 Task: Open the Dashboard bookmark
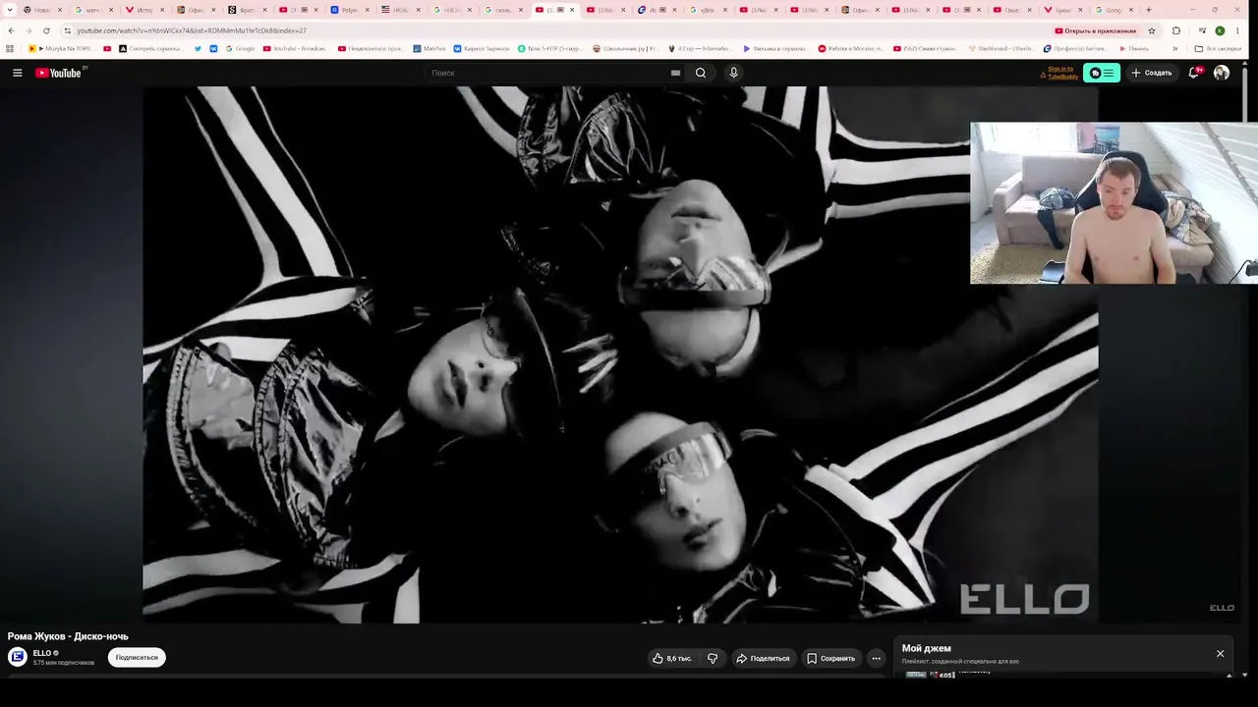pyautogui.click(x=1001, y=48)
